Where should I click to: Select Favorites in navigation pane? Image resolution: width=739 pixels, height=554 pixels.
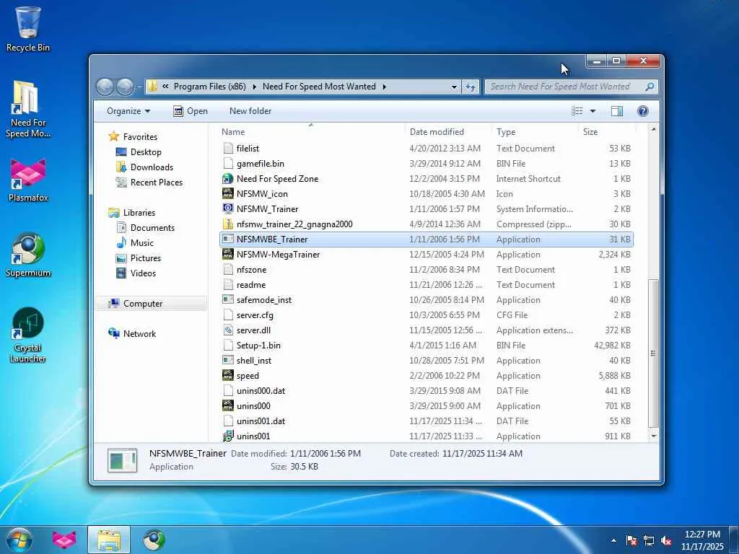point(140,136)
